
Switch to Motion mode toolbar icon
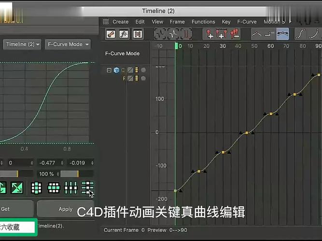click(138, 34)
